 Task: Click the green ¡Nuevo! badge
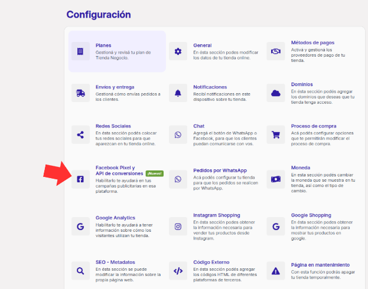click(155, 173)
